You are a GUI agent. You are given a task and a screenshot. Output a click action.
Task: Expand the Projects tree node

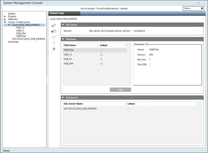(x=5, y=16)
